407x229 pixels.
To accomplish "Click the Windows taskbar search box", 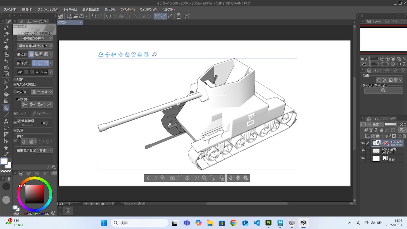I will click(139, 223).
